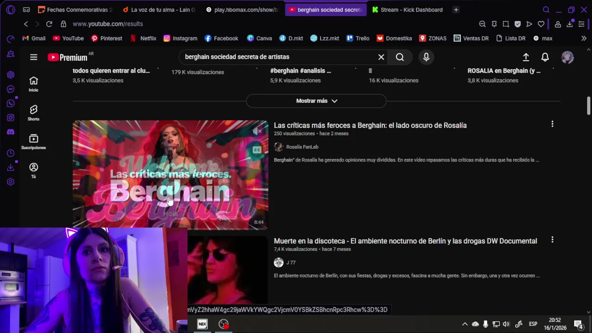Select the berghain sociedad secreta tab
Viewport: 592px width, 333px height.
tap(326, 10)
